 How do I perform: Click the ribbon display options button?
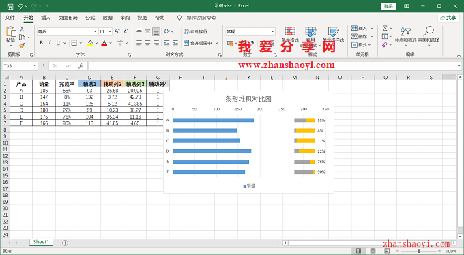click(407, 6)
